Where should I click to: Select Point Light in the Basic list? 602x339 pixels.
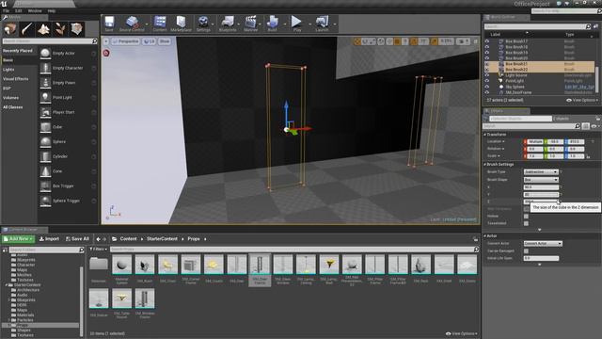click(x=67, y=98)
